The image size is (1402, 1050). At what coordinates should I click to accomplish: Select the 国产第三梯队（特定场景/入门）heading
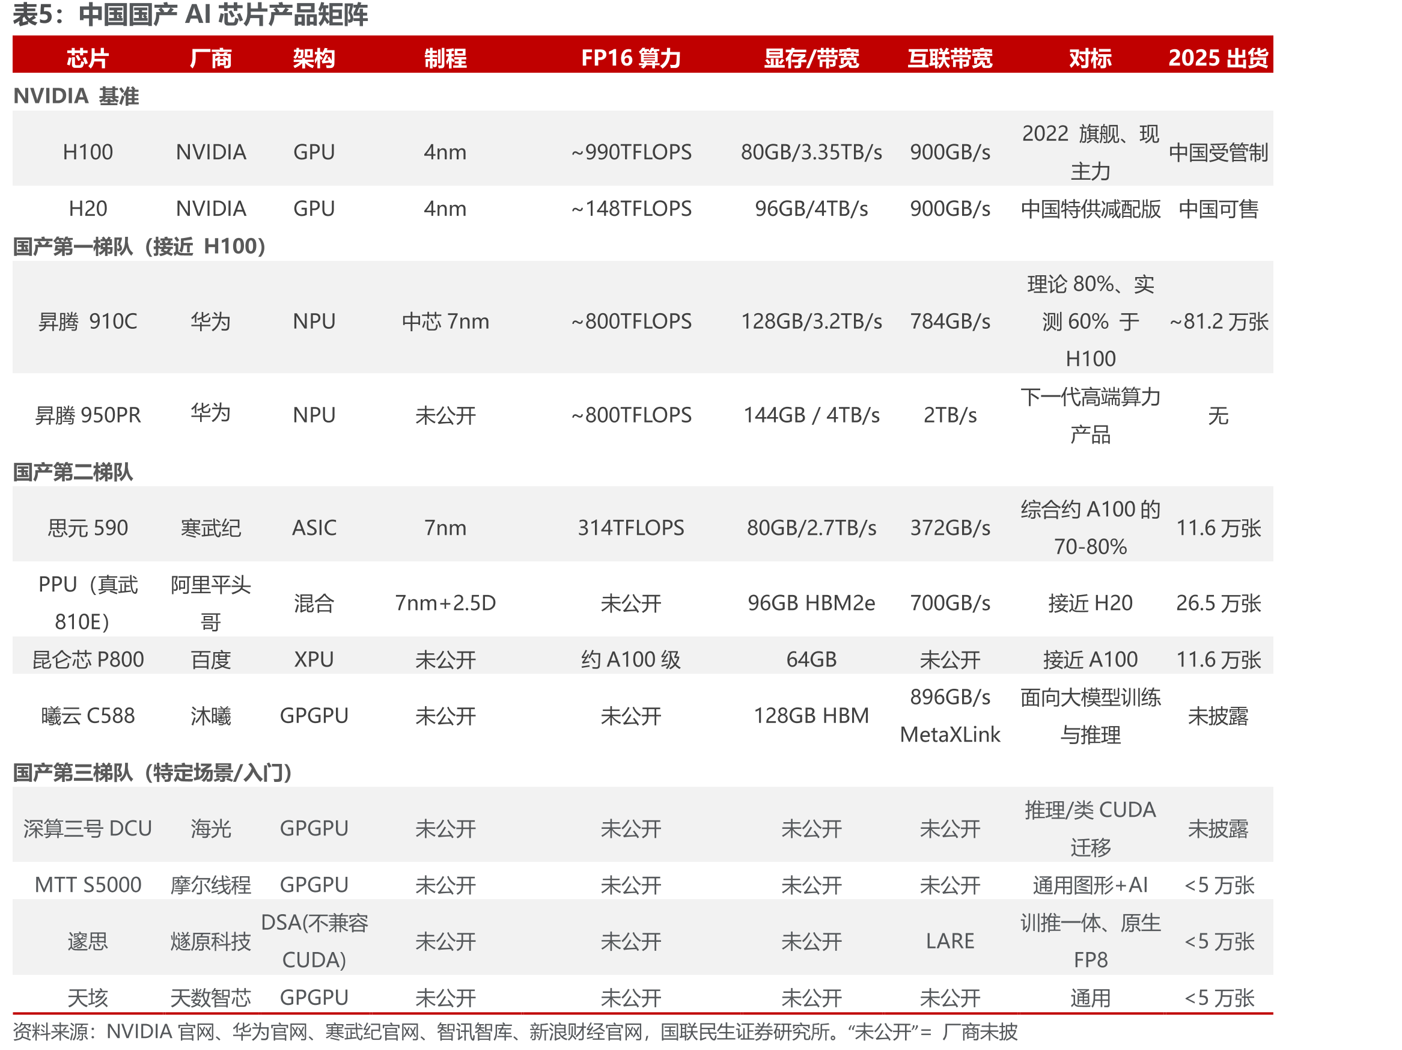[x=152, y=772]
